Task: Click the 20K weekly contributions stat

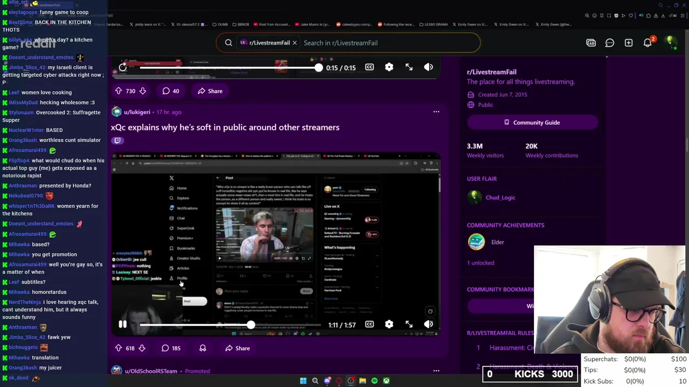Action: [552, 150]
